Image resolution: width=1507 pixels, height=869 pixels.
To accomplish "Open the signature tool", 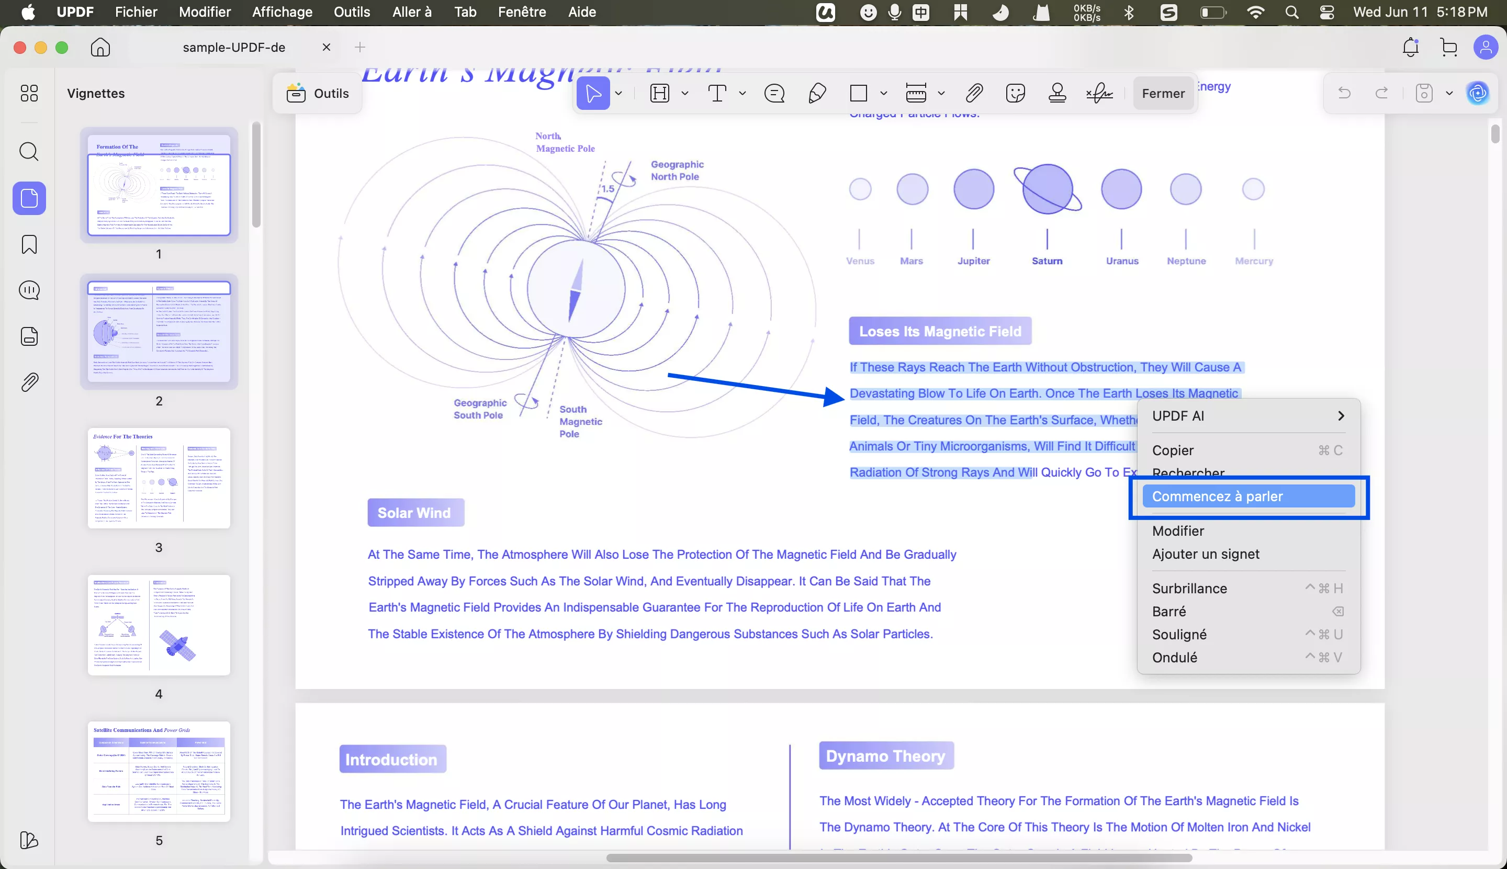I will pyautogui.click(x=1099, y=93).
